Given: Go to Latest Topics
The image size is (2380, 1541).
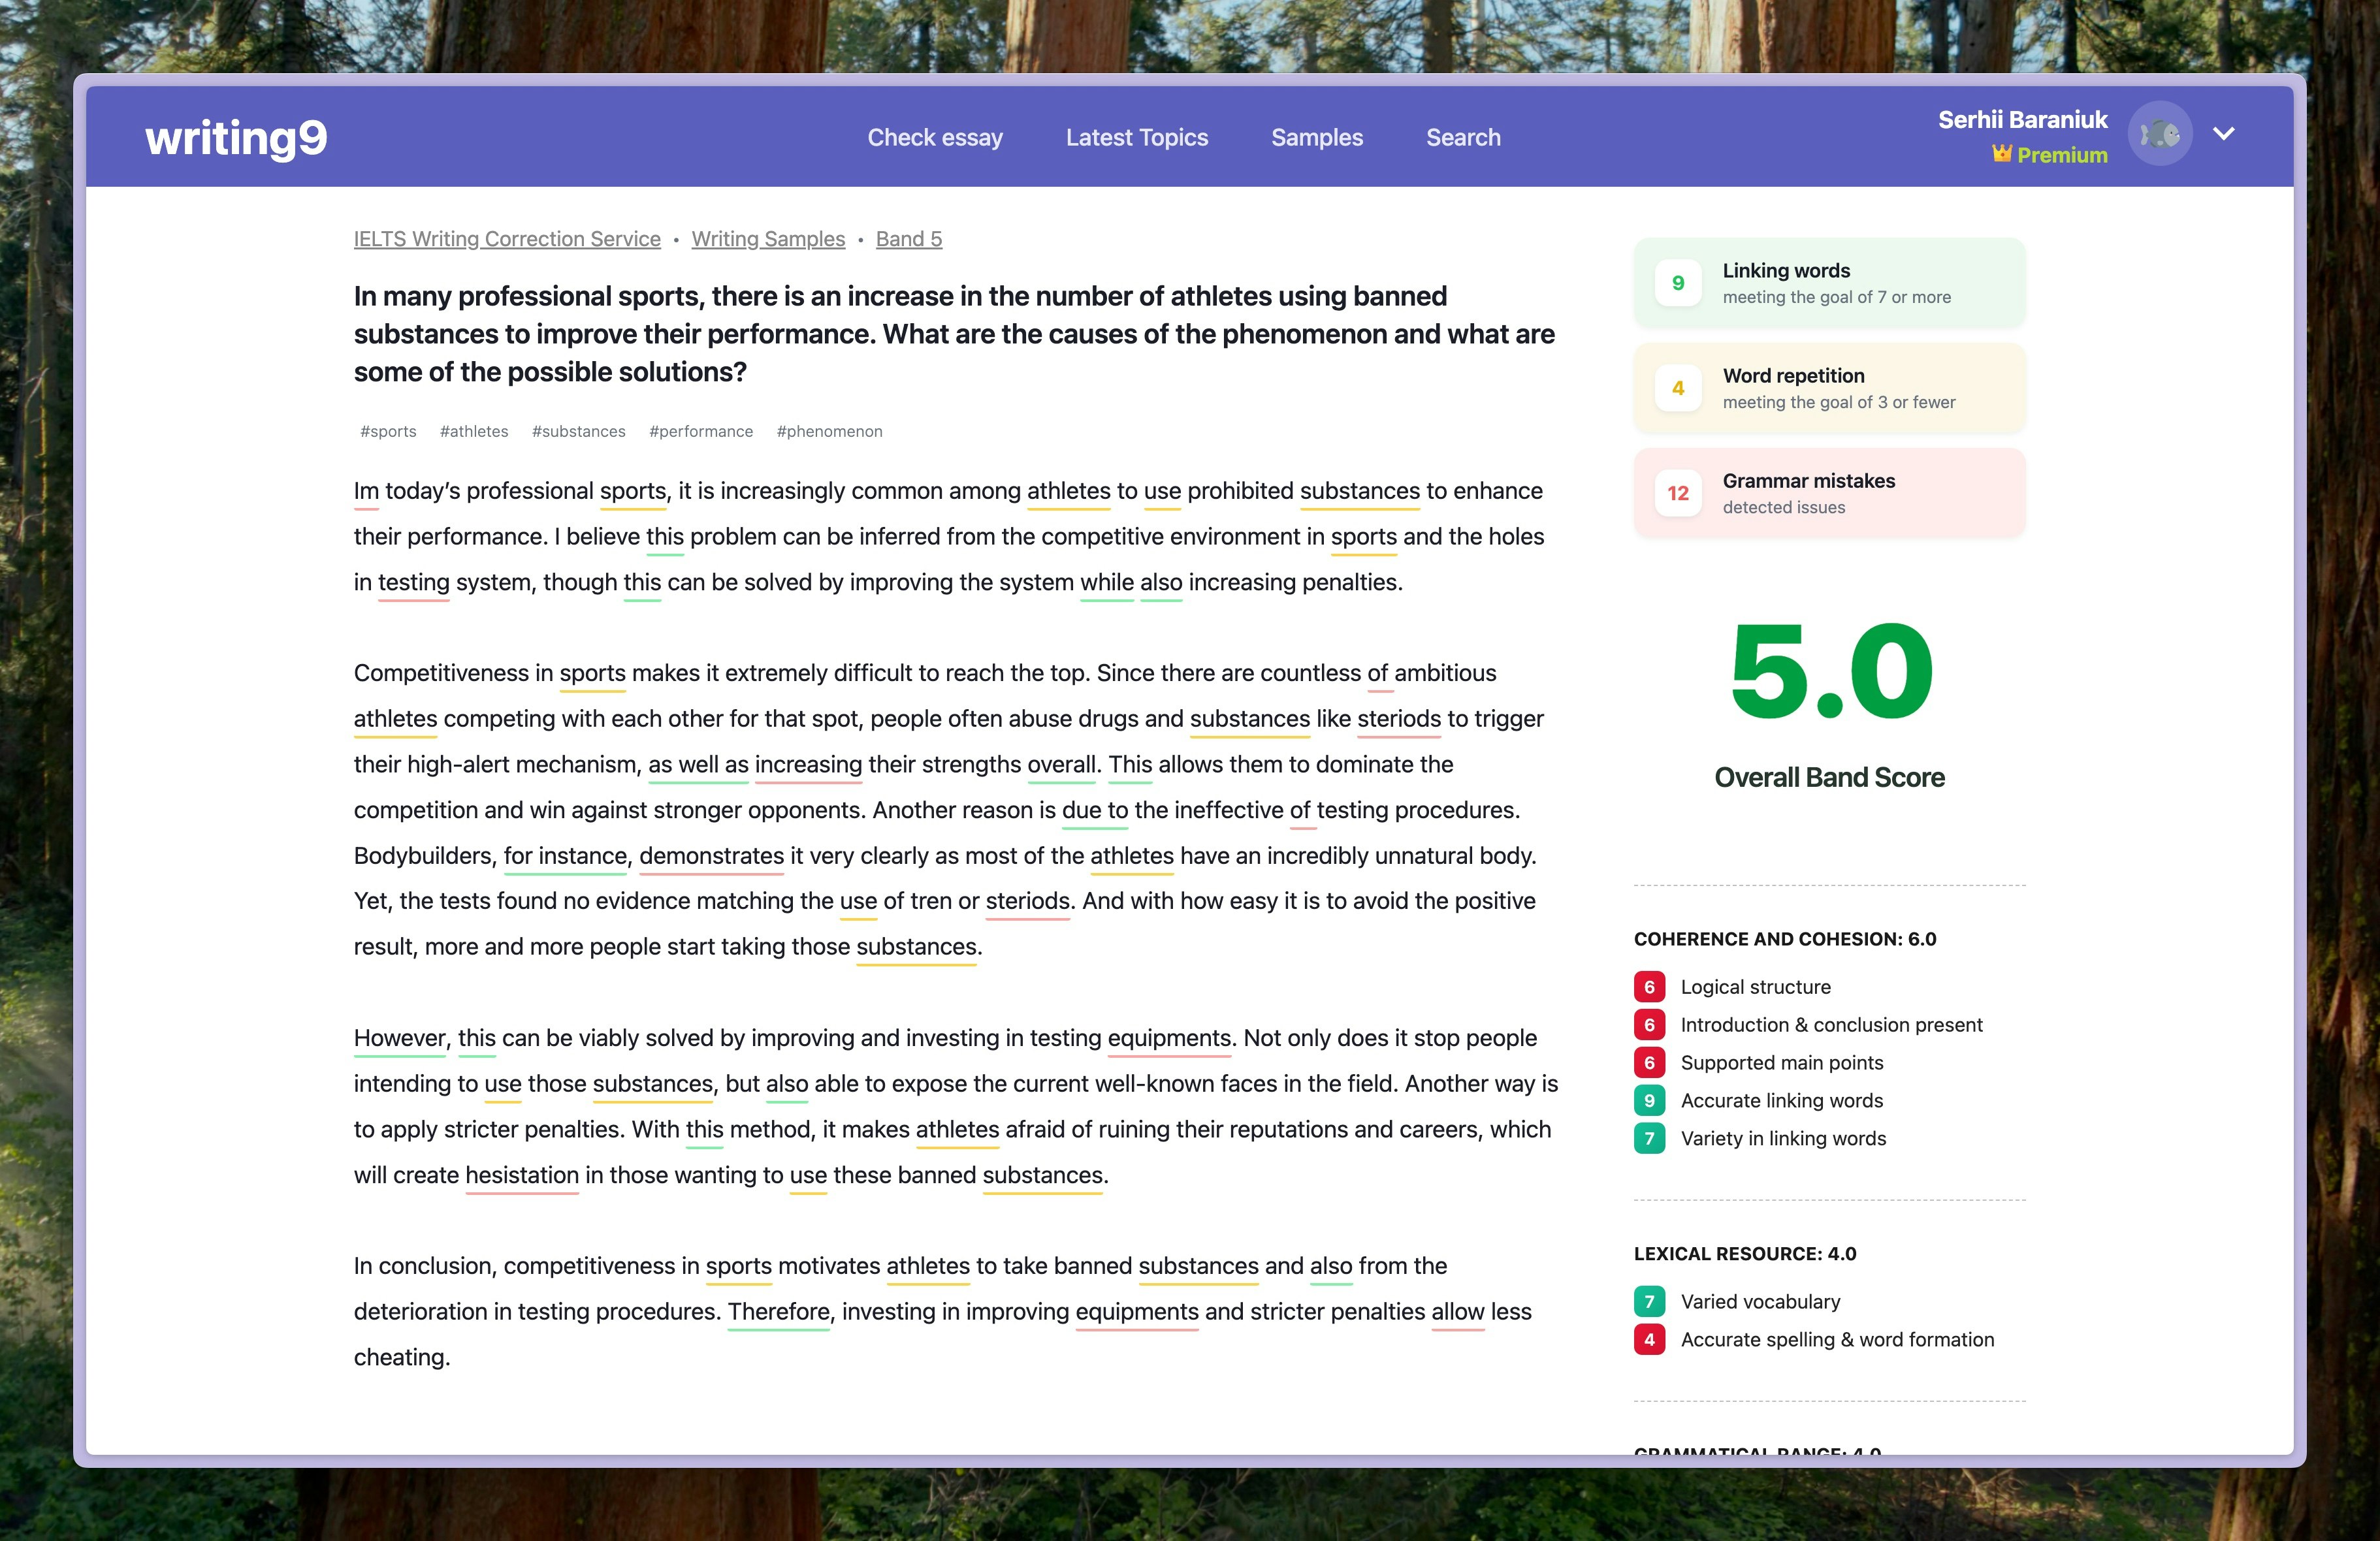Looking at the screenshot, I should (x=1136, y=138).
